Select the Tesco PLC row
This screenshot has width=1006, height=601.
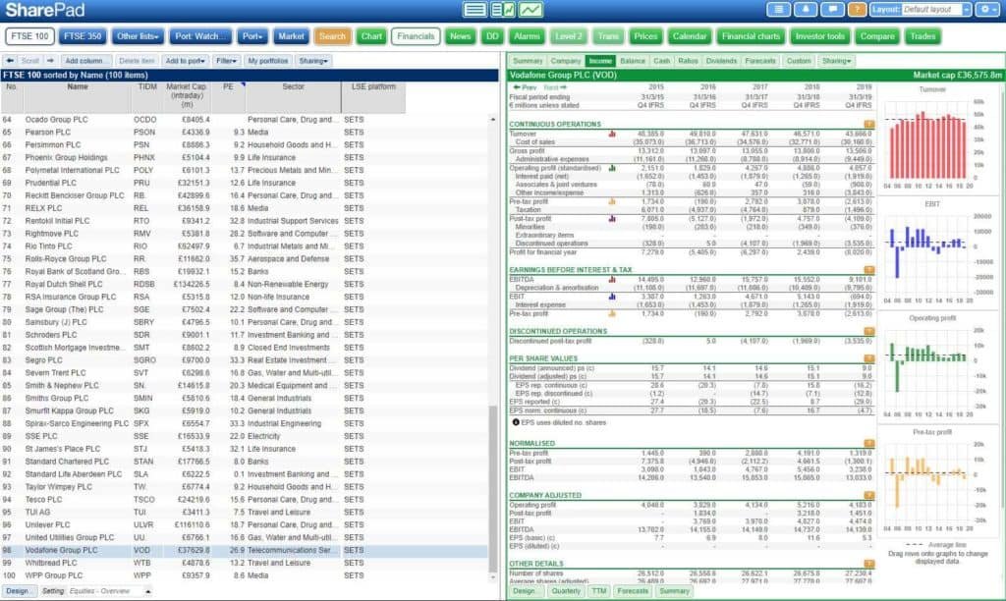[x=244, y=500]
